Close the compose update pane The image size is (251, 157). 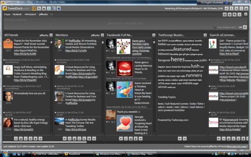[x=246, y=14]
